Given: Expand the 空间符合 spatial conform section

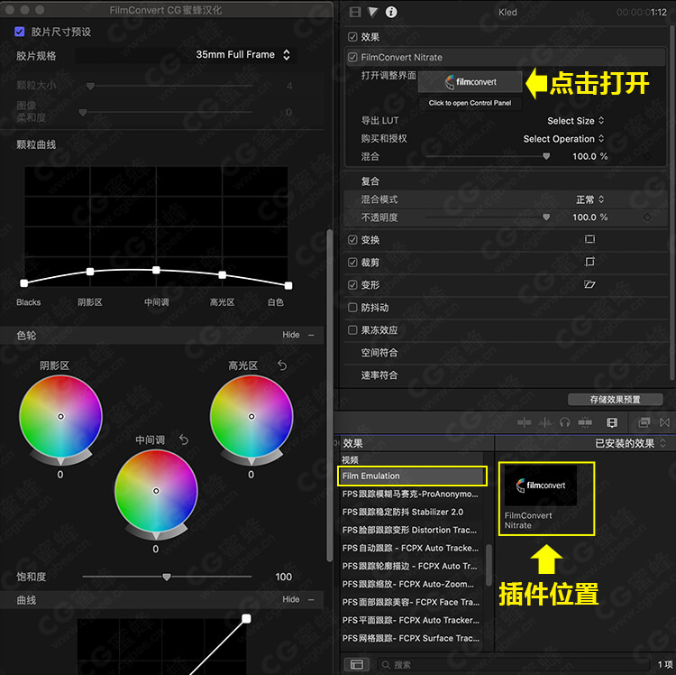Looking at the screenshot, I should pyautogui.click(x=379, y=353).
